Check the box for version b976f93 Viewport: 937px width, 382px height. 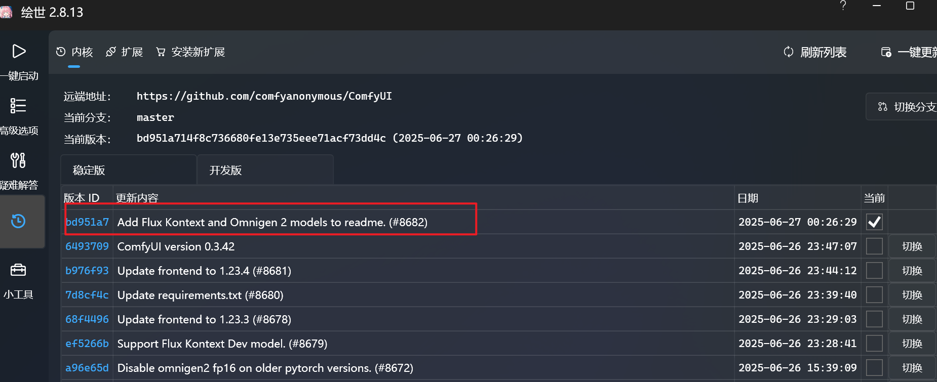[874, 271]
